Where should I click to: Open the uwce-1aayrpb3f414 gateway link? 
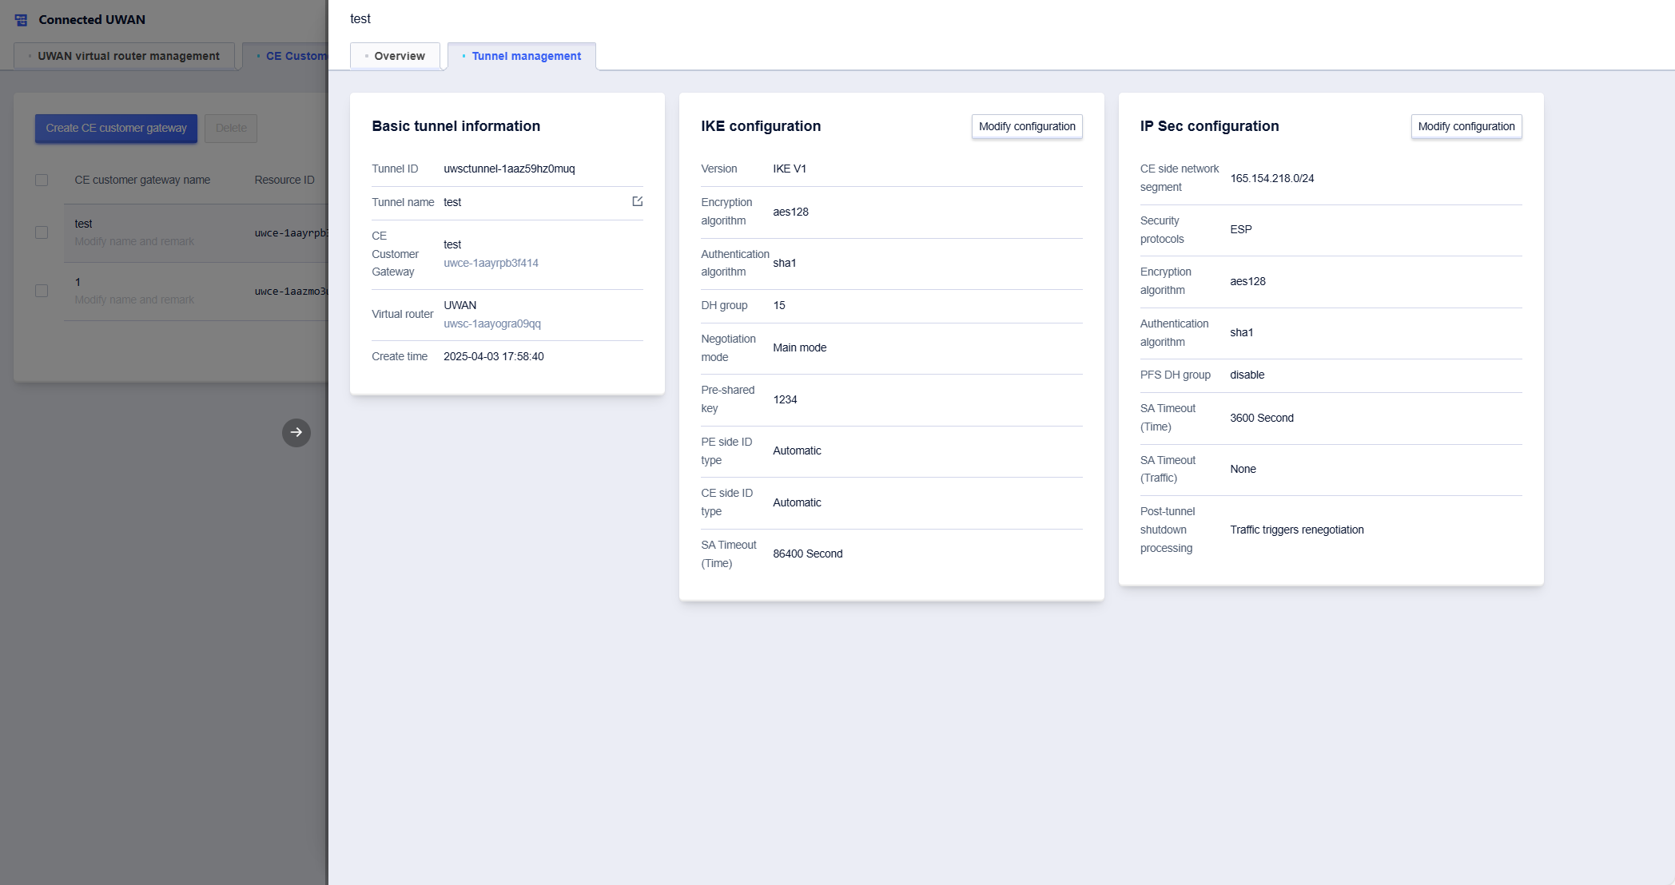(x=491, y=263)
